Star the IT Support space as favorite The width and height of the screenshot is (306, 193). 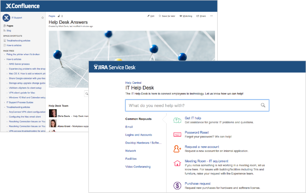43,18
